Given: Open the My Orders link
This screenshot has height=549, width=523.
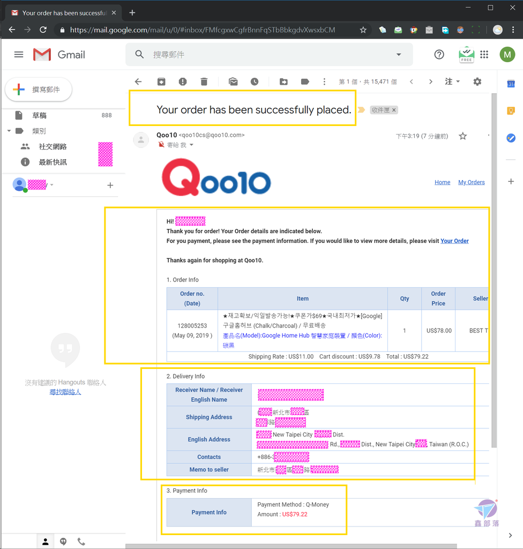Looking at the screenshot, I should click(472, 182).
